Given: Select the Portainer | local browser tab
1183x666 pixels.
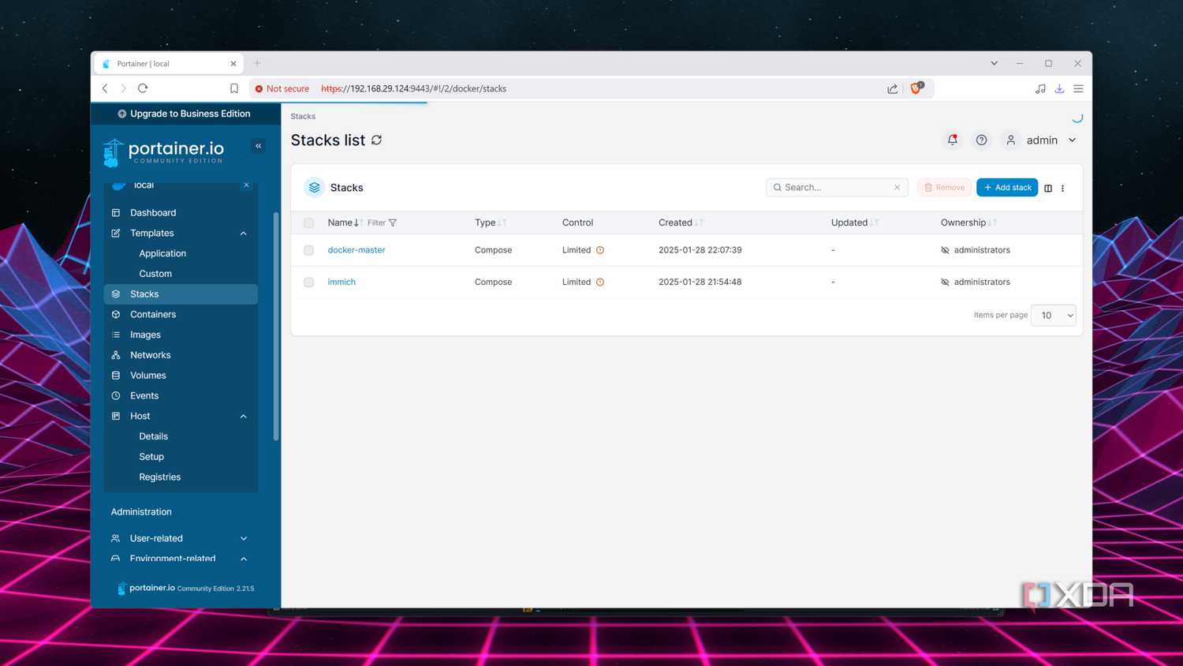Looking at the screenshot, I should (168, 64).
